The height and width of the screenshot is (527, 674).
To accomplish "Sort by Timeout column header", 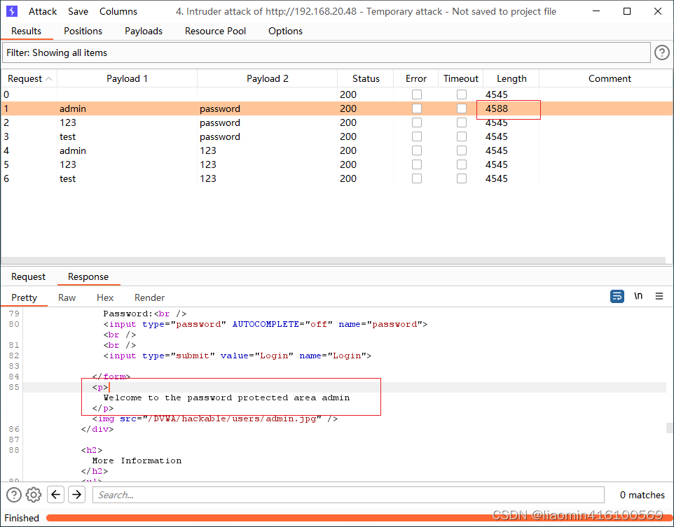I will [x=461, y=78].
